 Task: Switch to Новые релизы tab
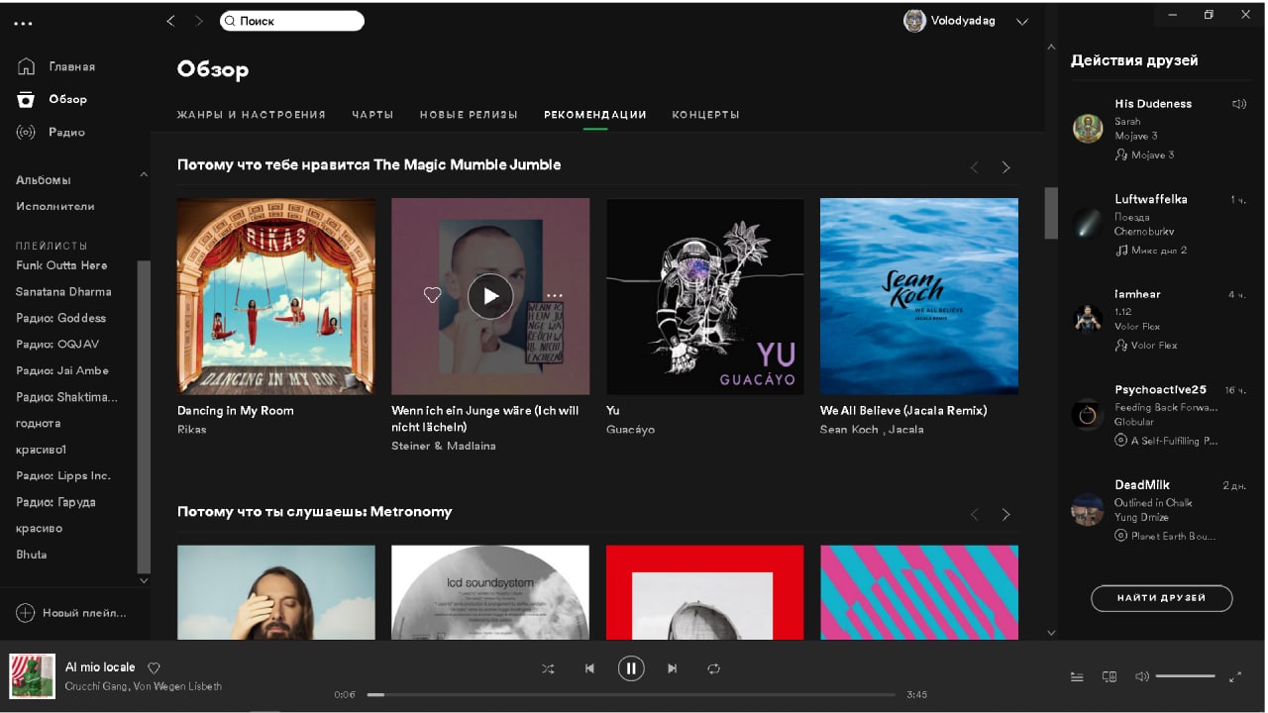469,115
